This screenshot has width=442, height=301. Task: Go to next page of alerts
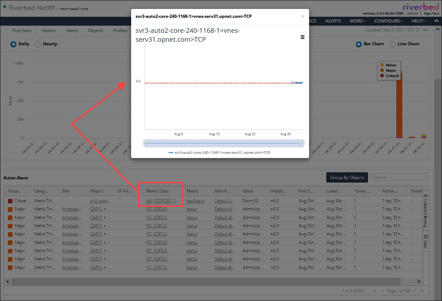tap(414, 291)
